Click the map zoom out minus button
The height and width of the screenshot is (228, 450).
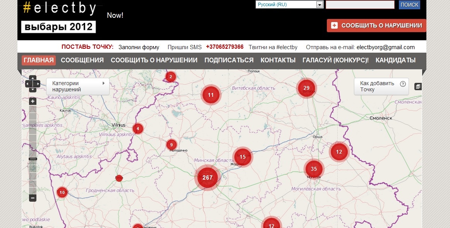point(33,198)
